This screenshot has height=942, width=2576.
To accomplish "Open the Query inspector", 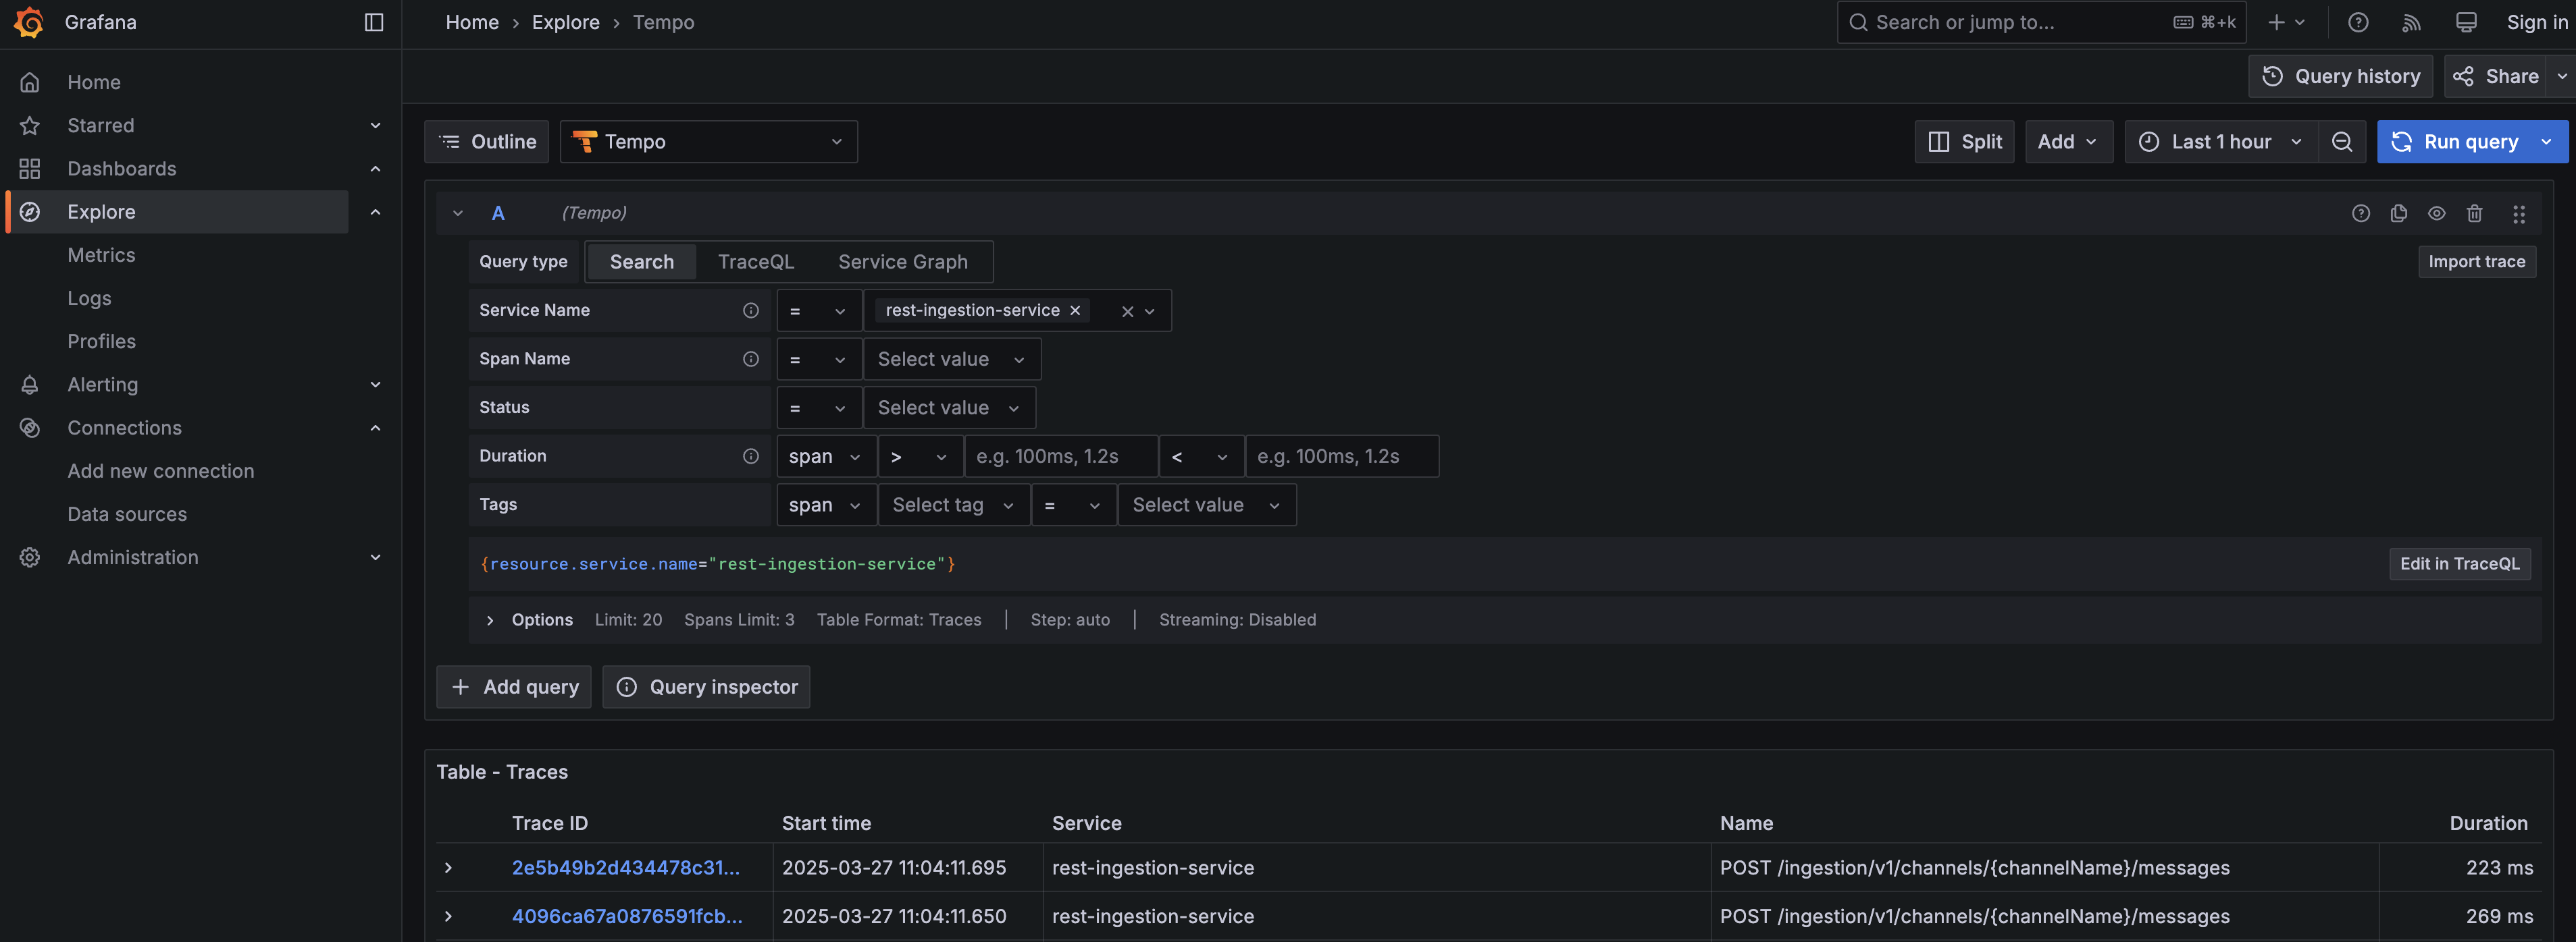I will [706, 686].
